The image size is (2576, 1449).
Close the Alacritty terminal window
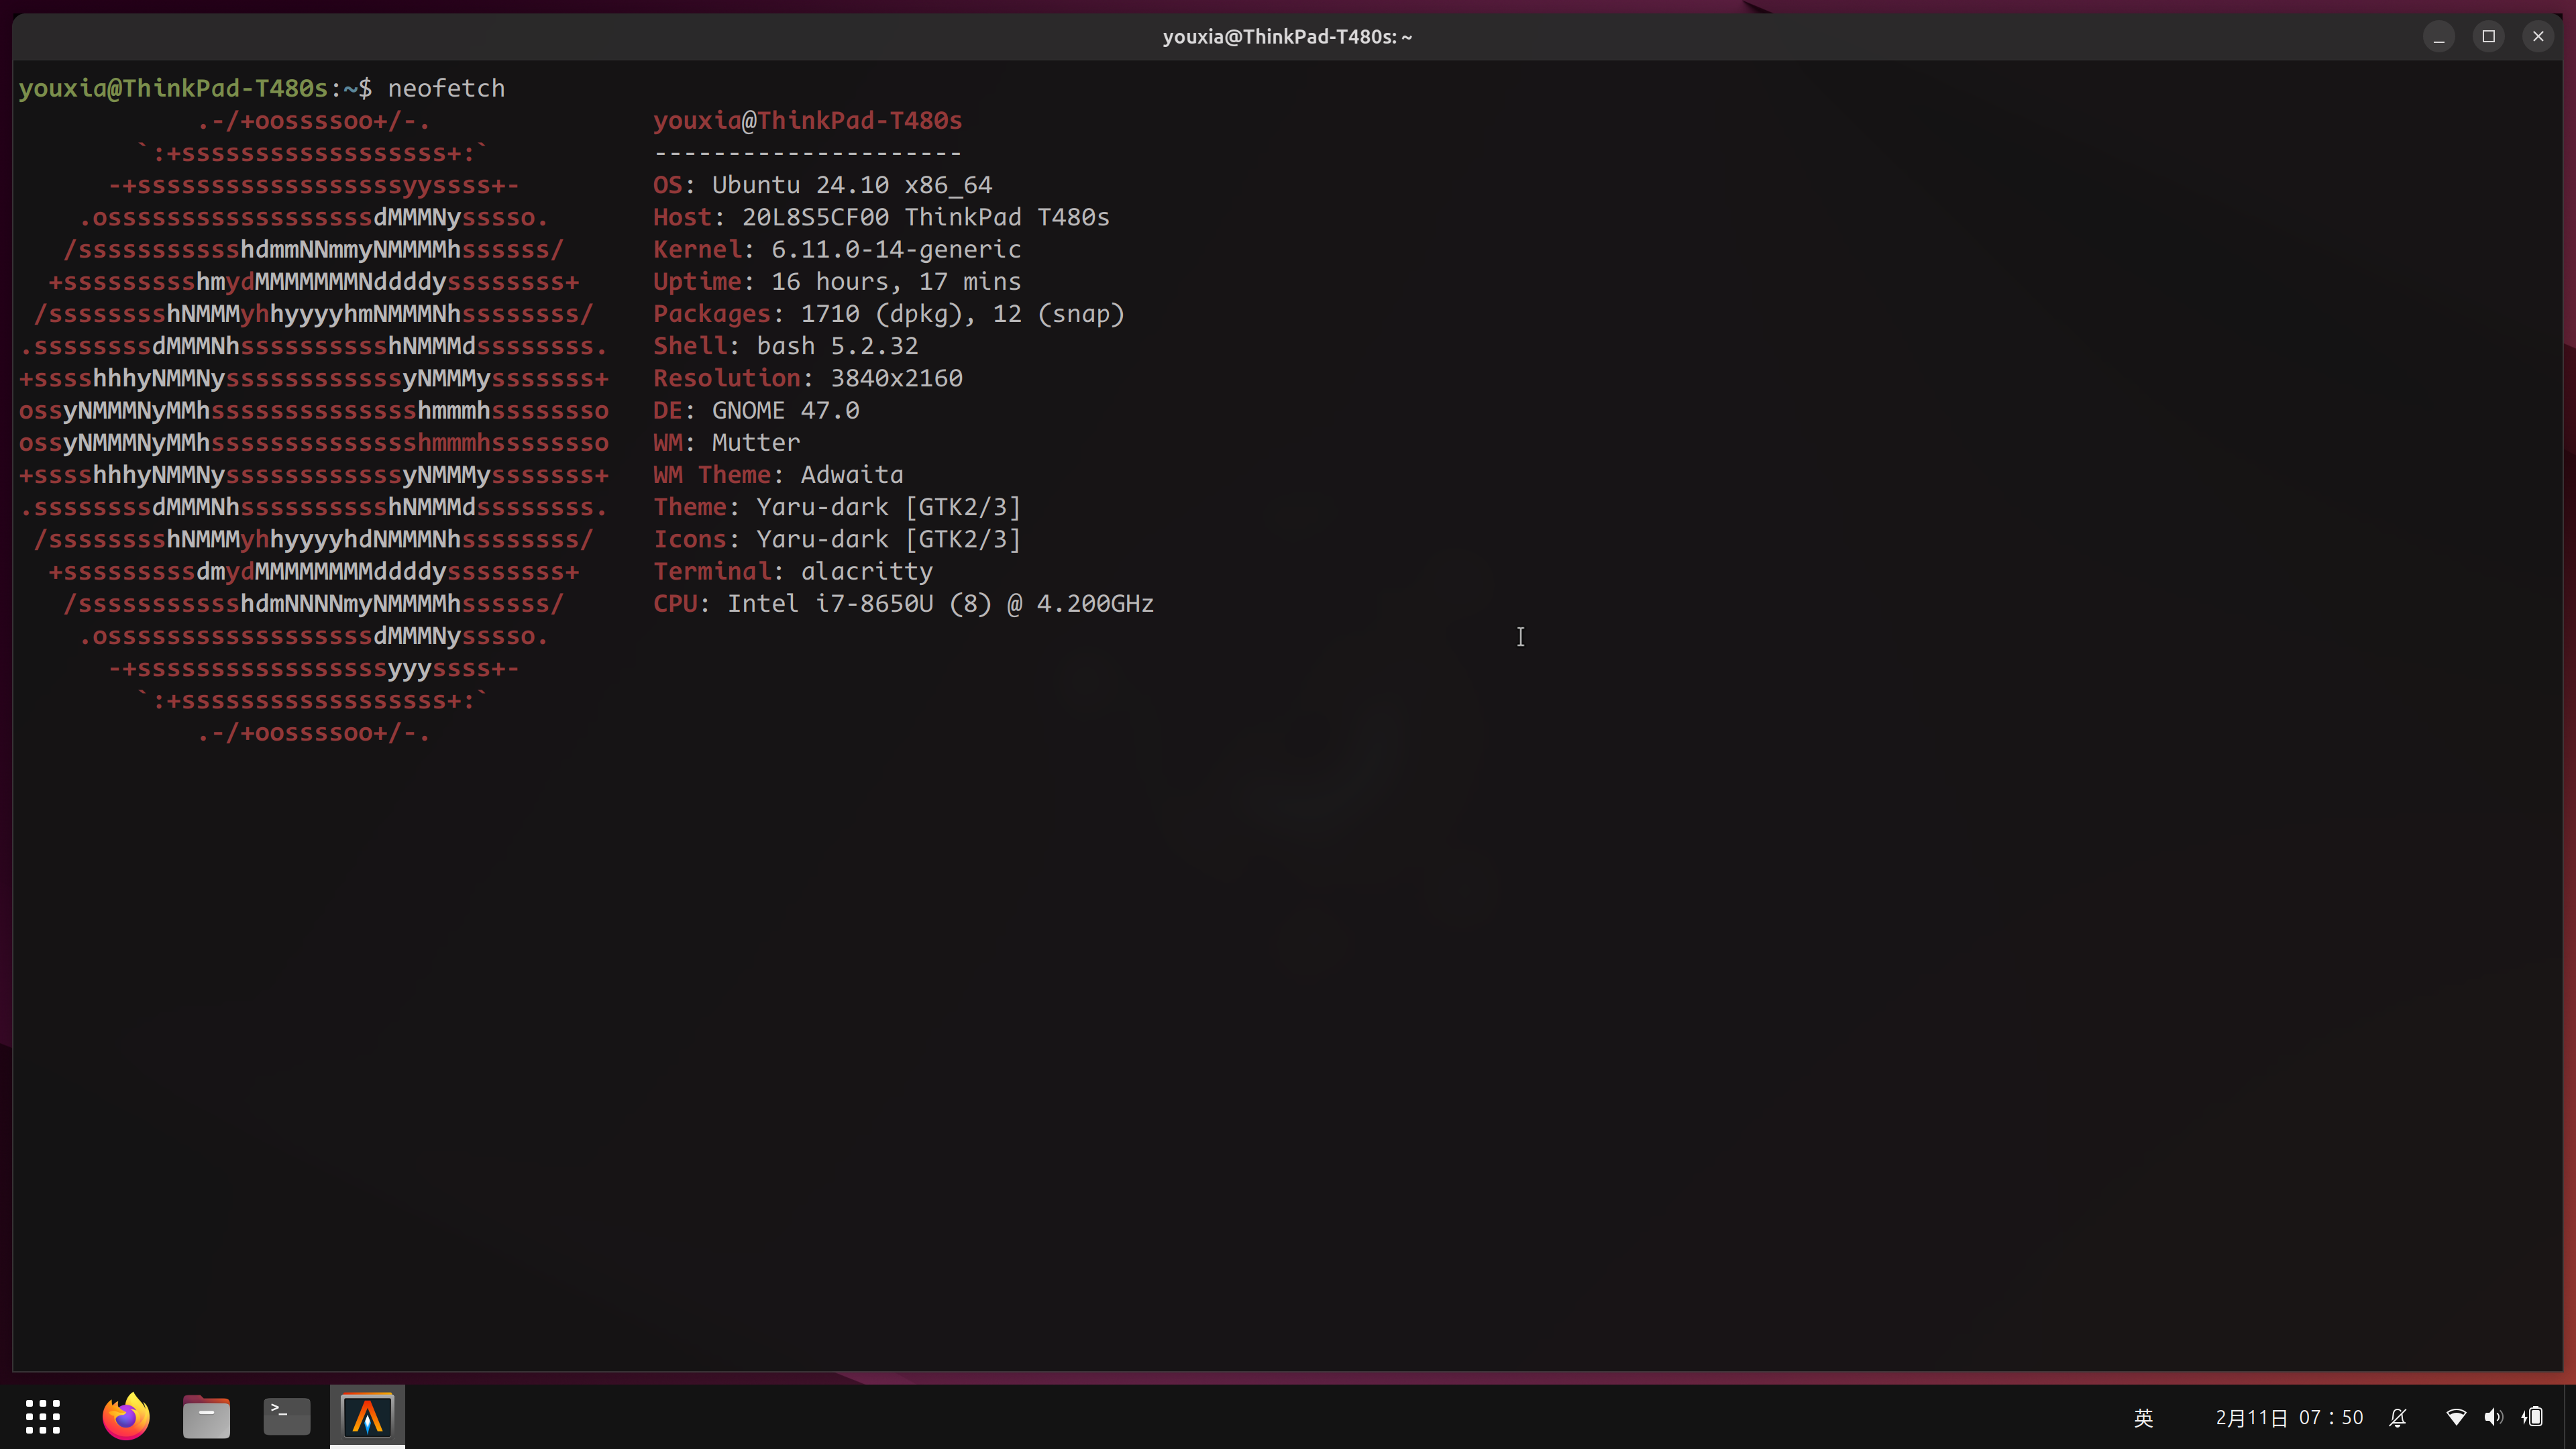pyautogui.click(x=2538, y=37)
